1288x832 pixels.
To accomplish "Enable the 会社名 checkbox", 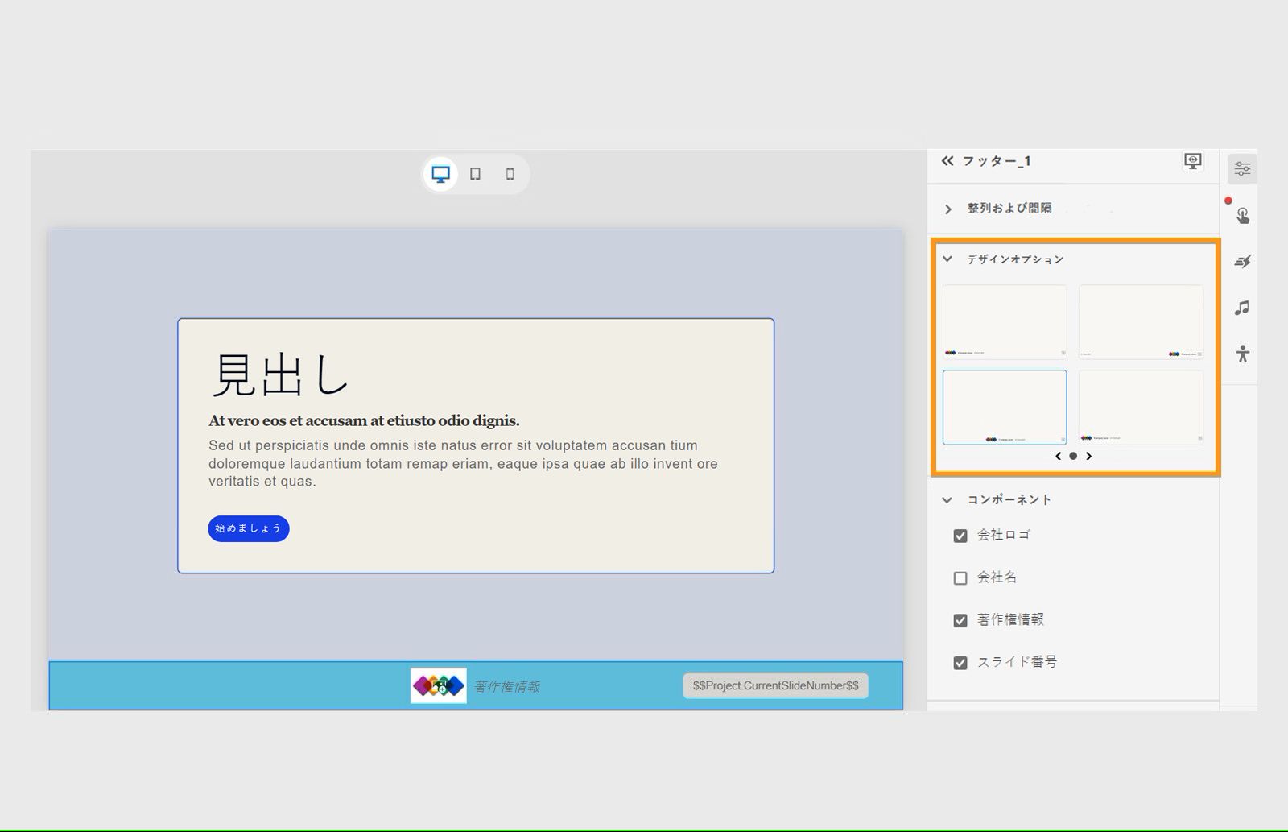I will coord(960,578).
